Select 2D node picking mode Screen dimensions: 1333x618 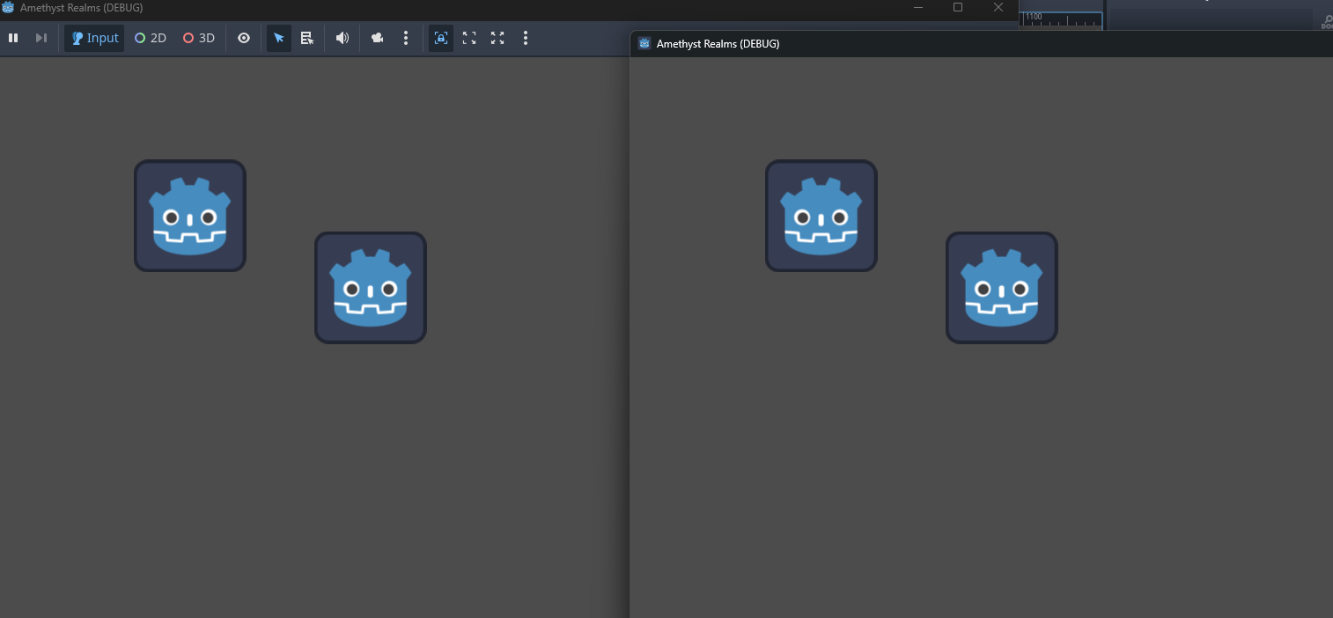[x=151, y=38]
